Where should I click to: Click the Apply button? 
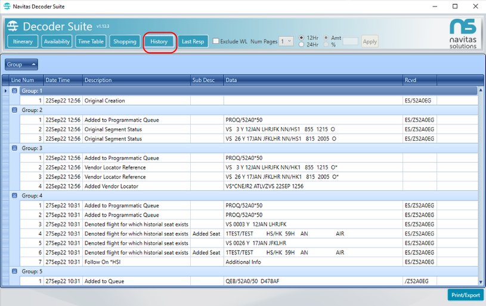(x=370, y=41)
